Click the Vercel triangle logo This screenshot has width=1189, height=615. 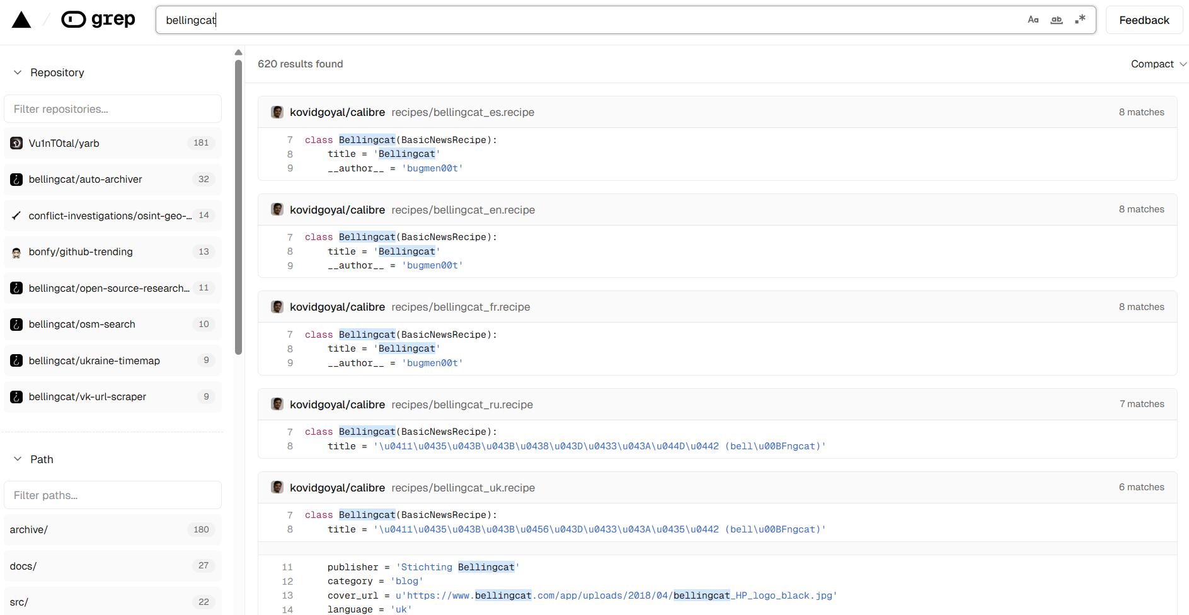point(21,20)
